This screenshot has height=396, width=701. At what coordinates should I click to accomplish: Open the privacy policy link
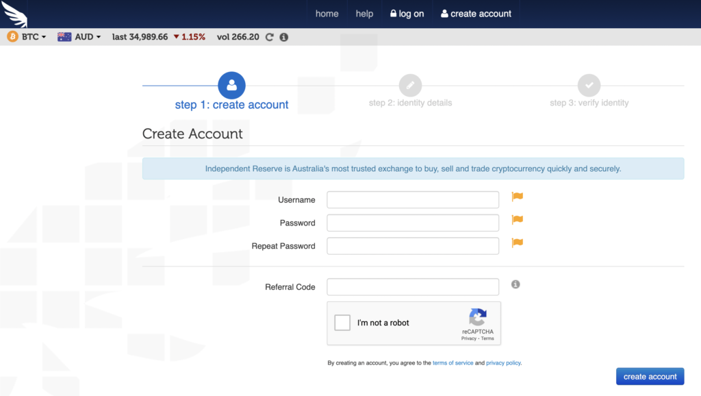[x=503, y=363]
